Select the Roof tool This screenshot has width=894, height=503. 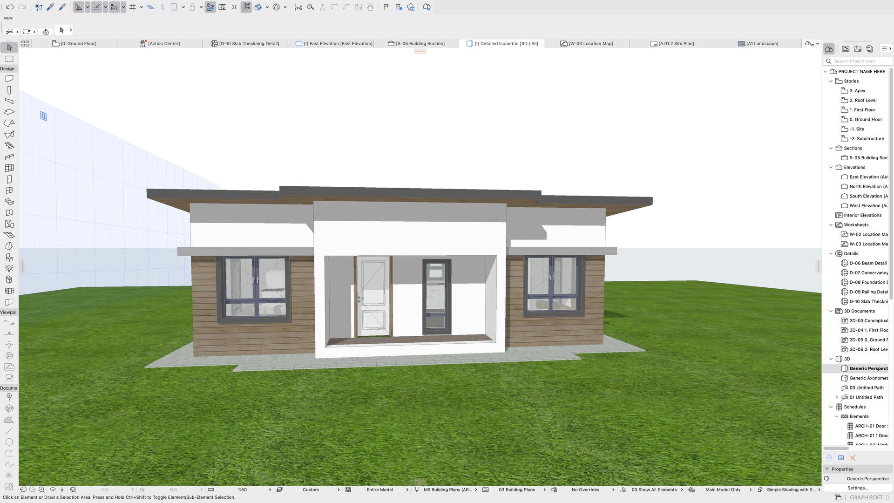pyautogui.click(x=9, y=123)
